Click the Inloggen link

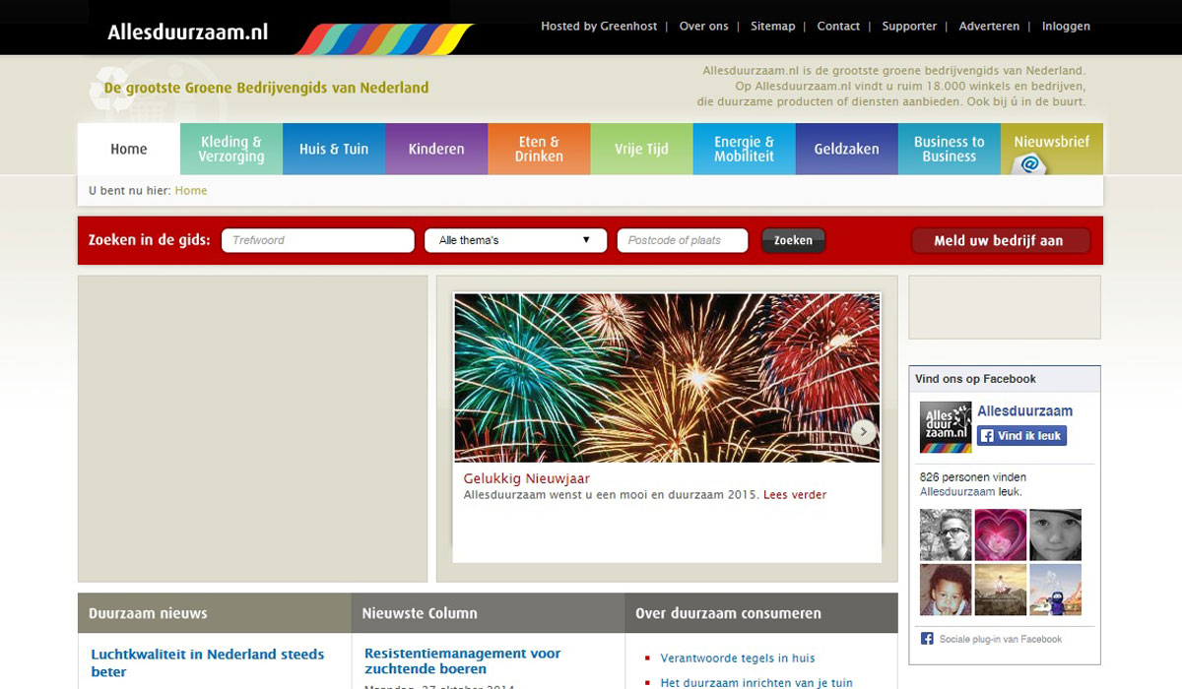click(1066, 27)
